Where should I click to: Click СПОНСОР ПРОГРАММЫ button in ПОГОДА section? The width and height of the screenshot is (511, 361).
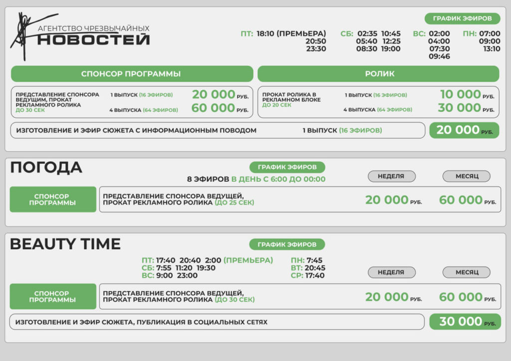tap(53, 200)
